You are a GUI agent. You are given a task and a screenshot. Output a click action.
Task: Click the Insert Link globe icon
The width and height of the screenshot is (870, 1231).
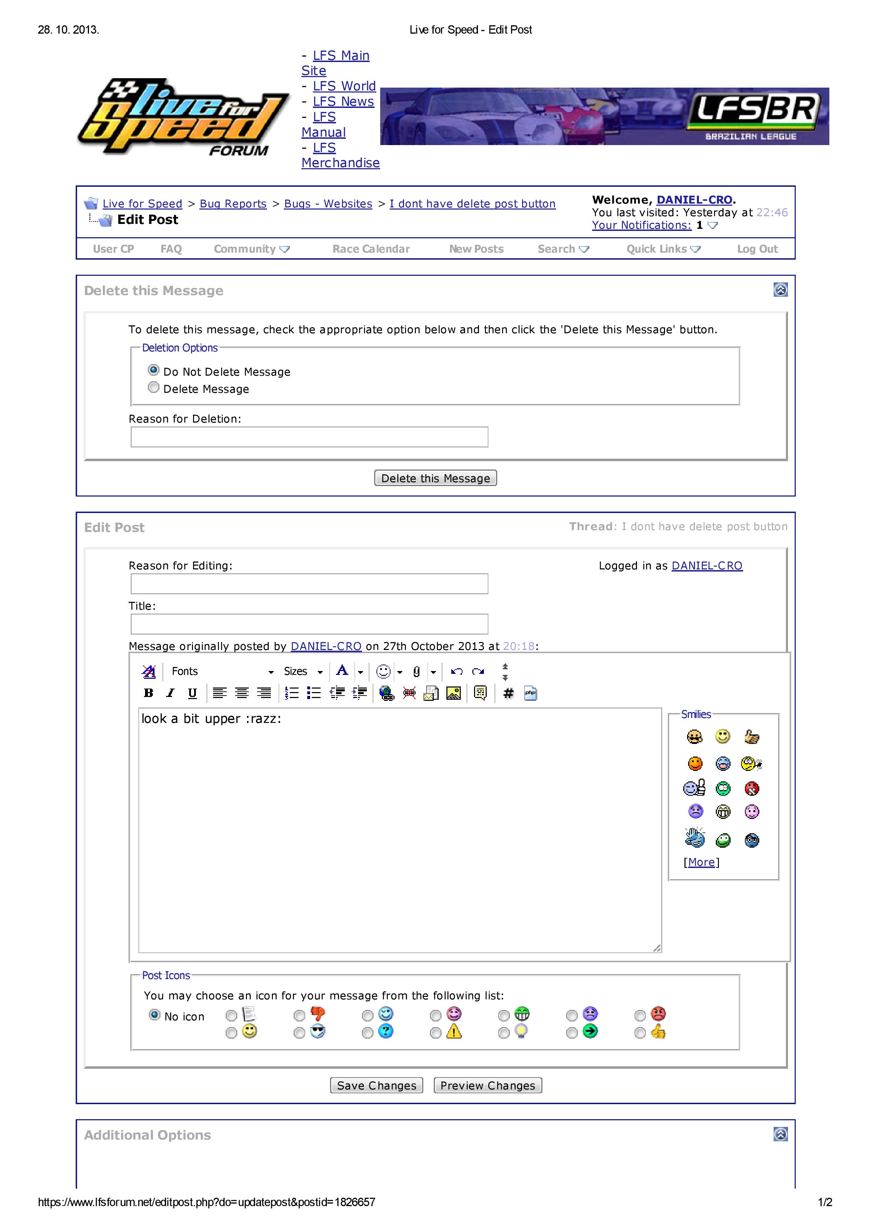(x=386, y=693)
